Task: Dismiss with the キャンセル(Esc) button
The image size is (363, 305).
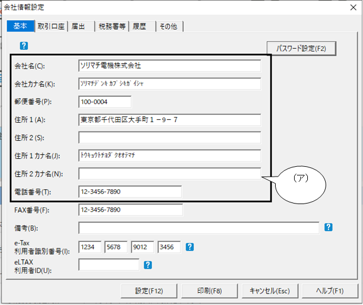Action: (270, 291)
